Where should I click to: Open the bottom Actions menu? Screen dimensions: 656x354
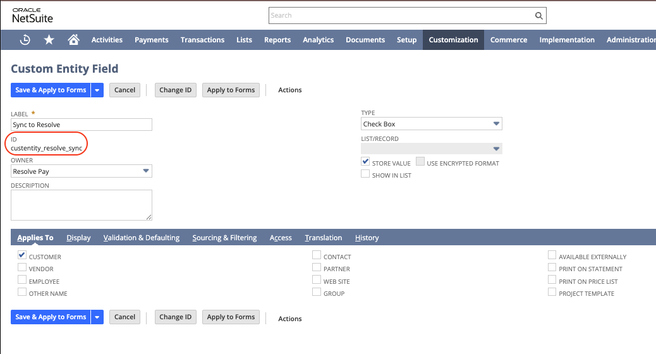[x=290, y=319]
